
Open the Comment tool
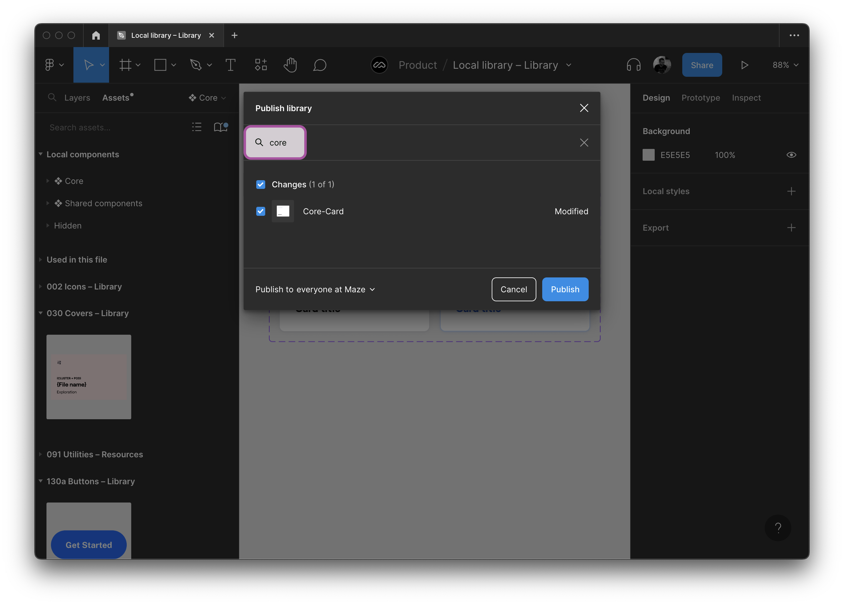coord(319,65)
